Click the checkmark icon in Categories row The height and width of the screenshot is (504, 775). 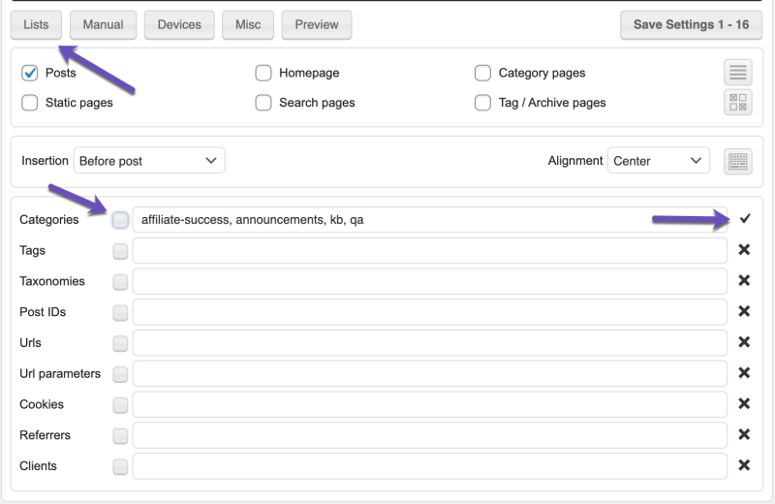[744, 219]
